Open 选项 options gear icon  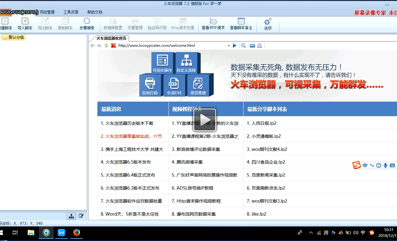click(268, 21)
